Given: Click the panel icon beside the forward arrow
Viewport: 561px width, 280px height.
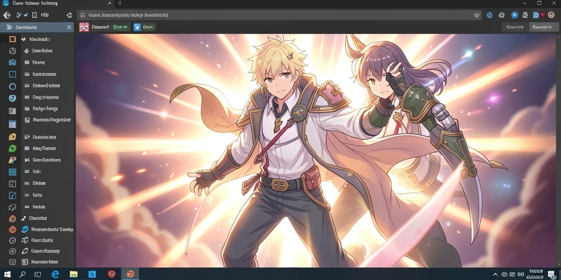Looking at the screenshot, I should point(35,15).
